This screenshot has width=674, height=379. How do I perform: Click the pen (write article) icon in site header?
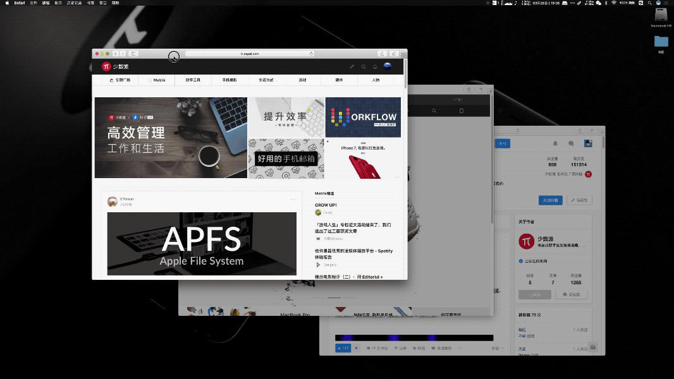(352, 66)
